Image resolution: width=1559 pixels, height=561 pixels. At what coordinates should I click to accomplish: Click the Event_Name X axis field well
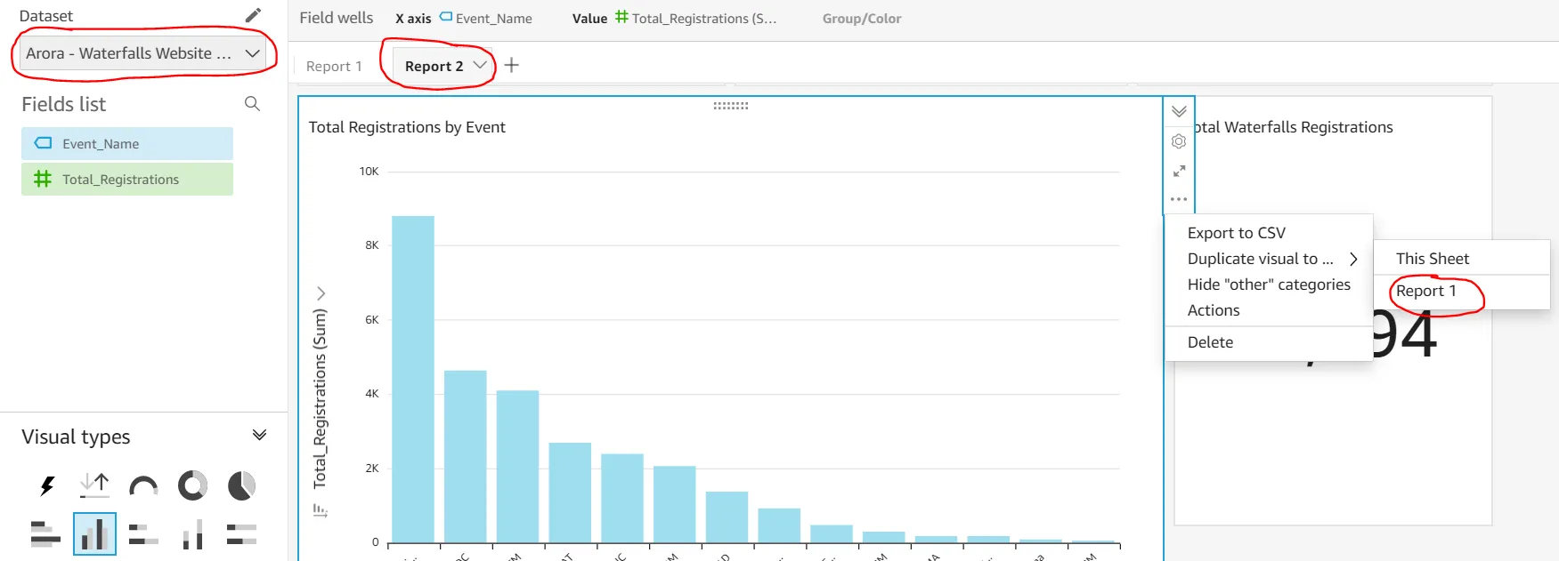486,18
